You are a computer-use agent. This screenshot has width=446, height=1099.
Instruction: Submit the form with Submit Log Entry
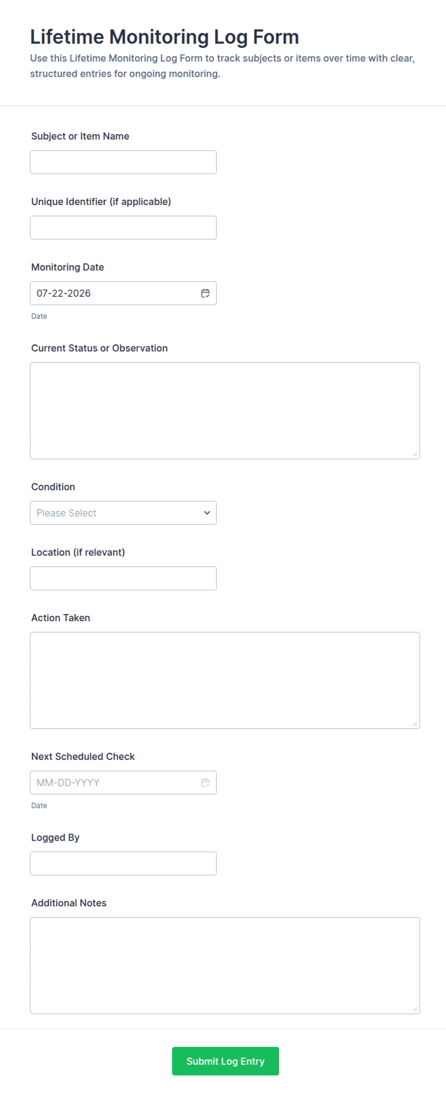pos(225,1061)
